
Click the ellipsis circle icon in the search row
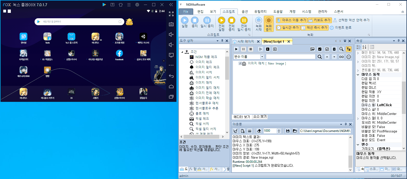[349, 57]
